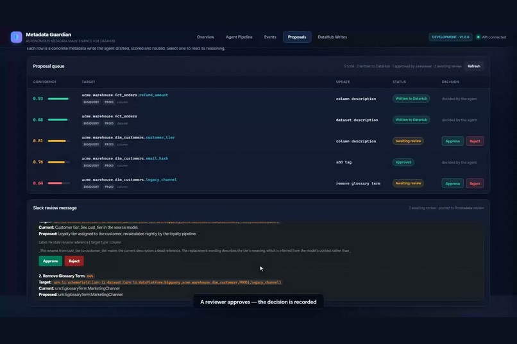The width and height of the screenshot is (517, 344).
Task: Click BIGQUERY tag on refund_amount row
Action: point(91,102)
